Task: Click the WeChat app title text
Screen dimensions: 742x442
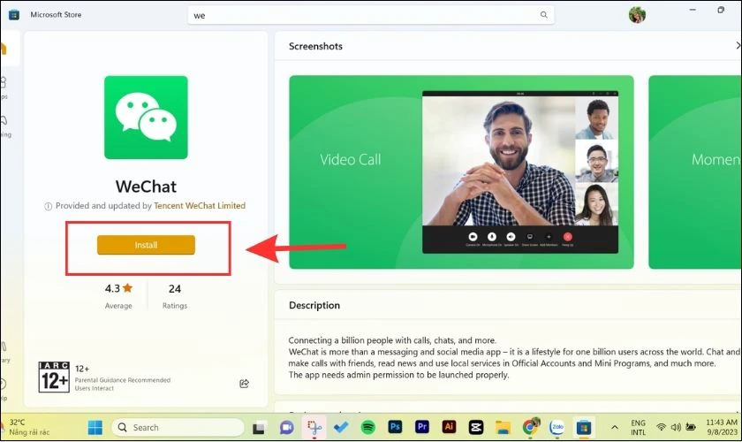Action: pyautogui.click(x=146, y=187)
